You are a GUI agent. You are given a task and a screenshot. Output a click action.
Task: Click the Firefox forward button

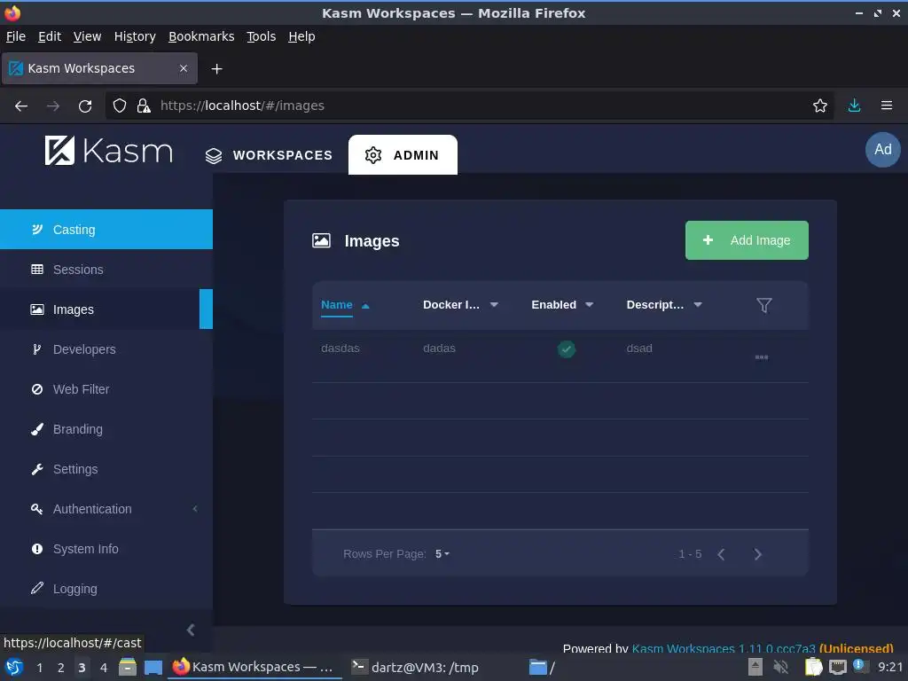(x=53, y=106)
